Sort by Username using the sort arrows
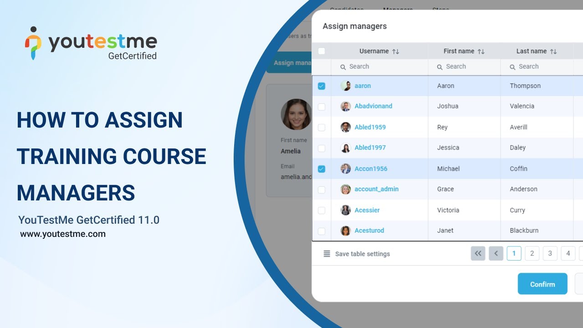583x328 pixels. [396, 51]
